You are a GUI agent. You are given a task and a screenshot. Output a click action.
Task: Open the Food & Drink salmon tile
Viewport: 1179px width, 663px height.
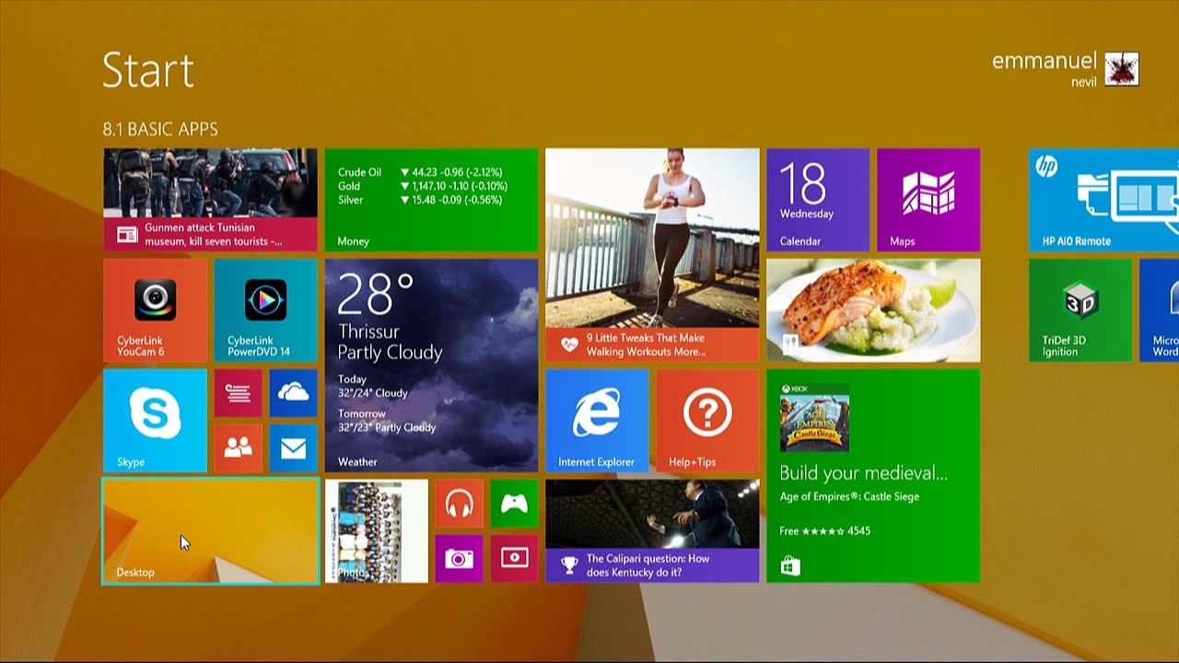pyautogui.click(x=873, y=310)
